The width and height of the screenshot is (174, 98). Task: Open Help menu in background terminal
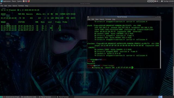(x=27, y=6)
